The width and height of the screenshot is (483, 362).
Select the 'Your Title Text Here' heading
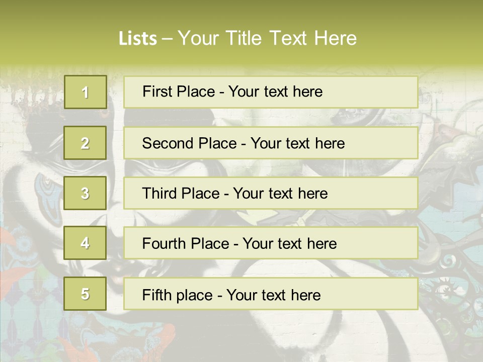pyautogui.click(x=267, y=38)
